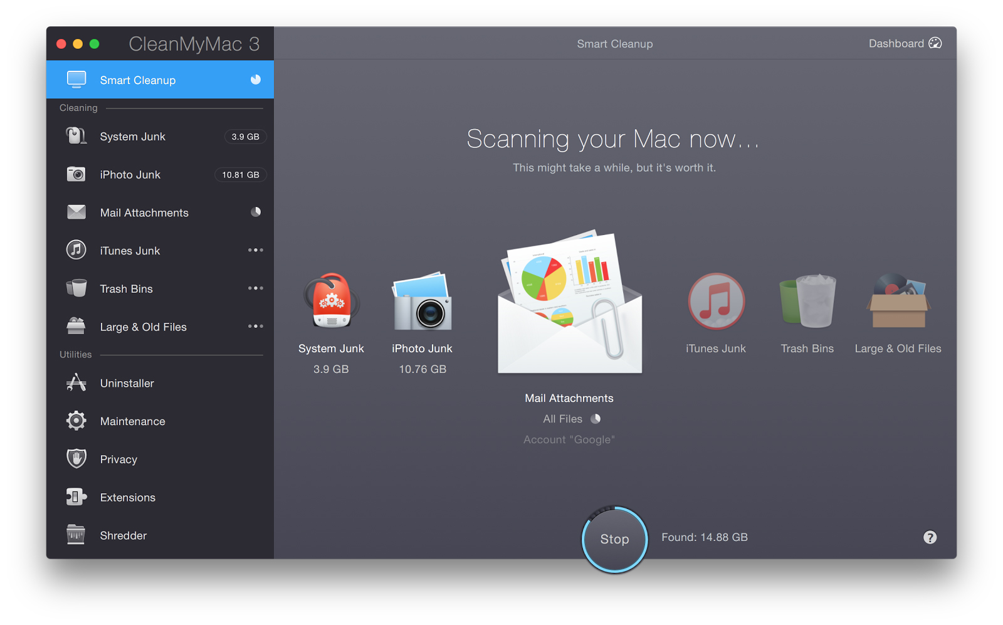Click the Mail Attachments scanning pie indicator in sidebar
The width and height of the screenshot is (1003, 625).
point(256,212)
